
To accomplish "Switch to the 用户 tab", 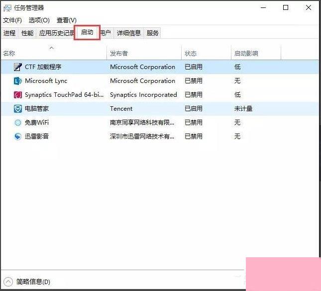I will pyautogui.click(x=106, y=33).
